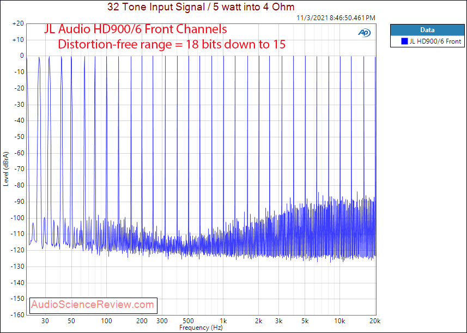Click the 200 tick label on the frequency axis
This screenshot has width=467, height=333.
(142, 321)
